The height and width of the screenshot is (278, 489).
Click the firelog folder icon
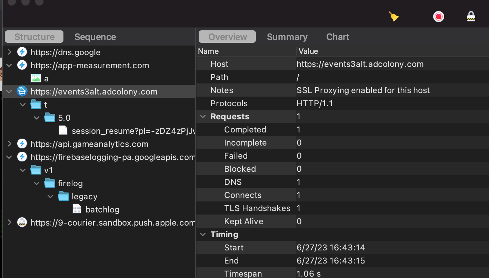point(50,183)
